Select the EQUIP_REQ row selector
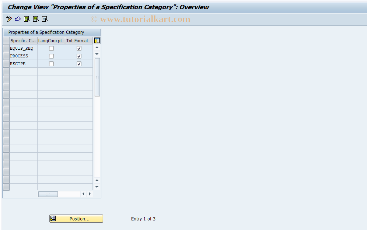The height and width of the screenshot is (230, 367). click(x=6, y=48)
